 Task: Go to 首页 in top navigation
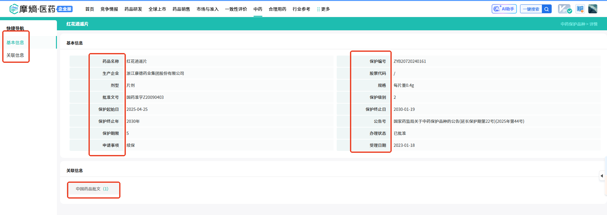(x=89, y=9)
